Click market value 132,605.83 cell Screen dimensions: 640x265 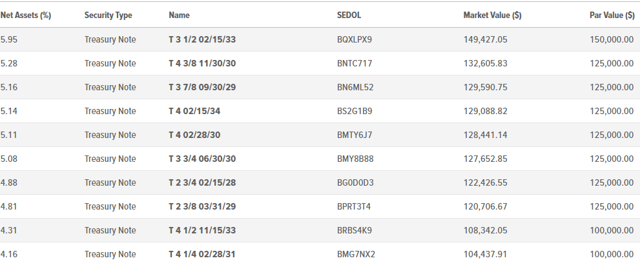[x=485, y=64]
